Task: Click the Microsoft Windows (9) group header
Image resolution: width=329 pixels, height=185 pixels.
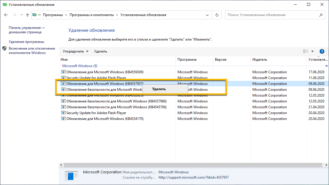Action: (80, 66)
